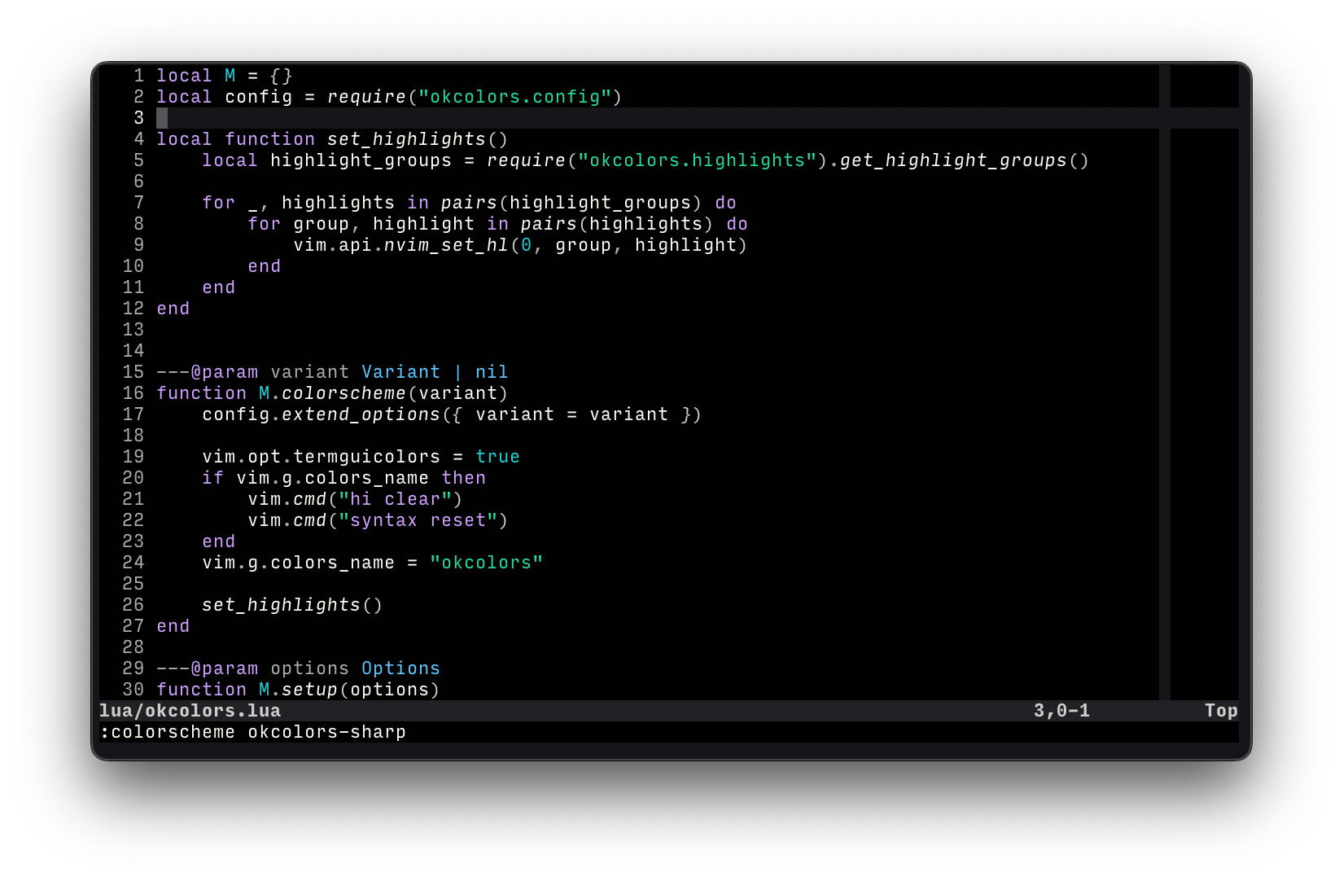1343x881 pixels.
Task: Click the "okcolors" string on line 24
Action: (486, 563)
